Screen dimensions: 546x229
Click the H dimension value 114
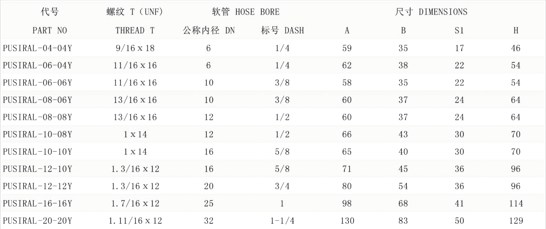coord(516,204)
